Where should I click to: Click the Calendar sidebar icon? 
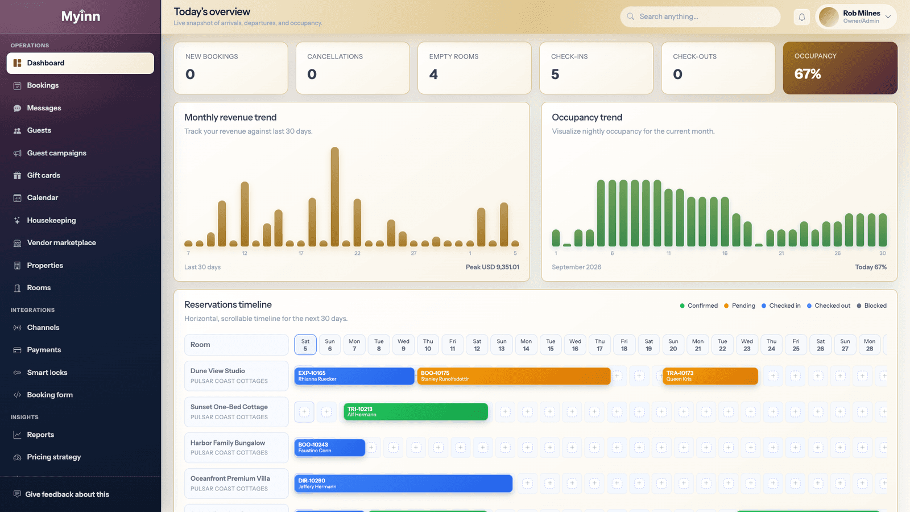click(x=17, y=198)
